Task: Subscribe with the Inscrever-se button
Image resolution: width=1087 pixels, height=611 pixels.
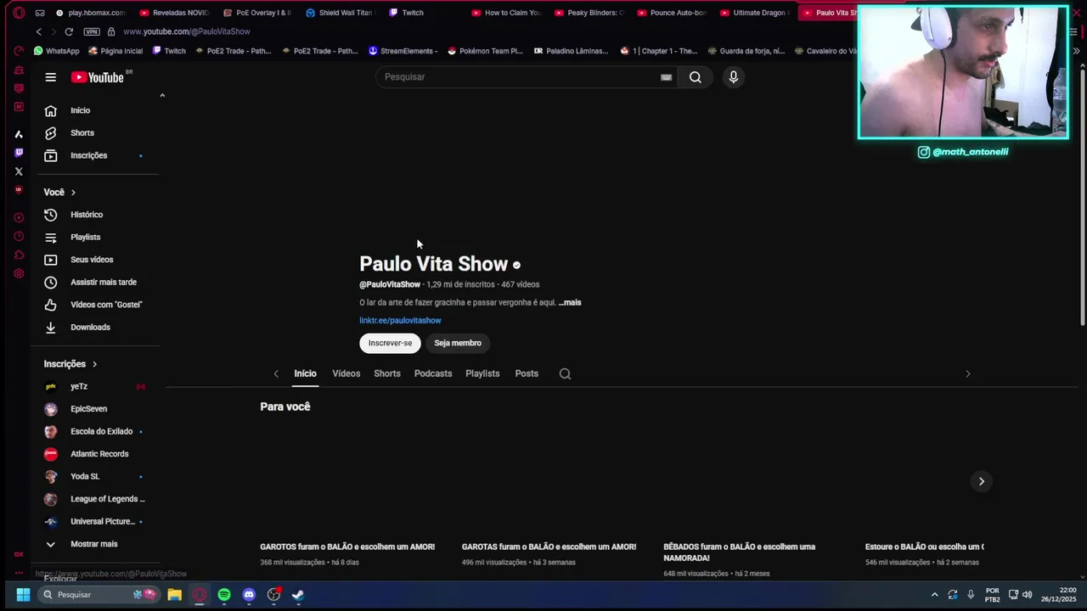Action: coord(390,343)
